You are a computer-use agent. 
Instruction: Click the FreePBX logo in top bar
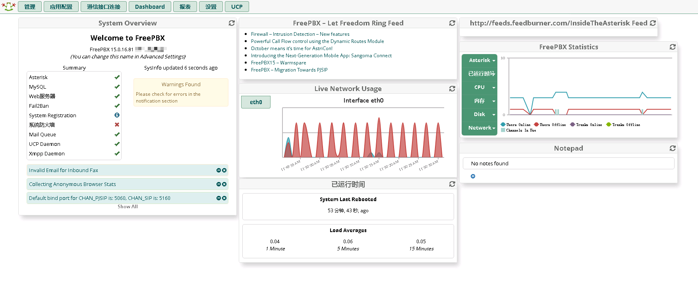9,6
